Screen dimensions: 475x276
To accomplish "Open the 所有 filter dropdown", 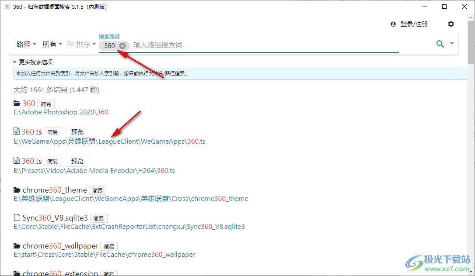I will point(52,45).
